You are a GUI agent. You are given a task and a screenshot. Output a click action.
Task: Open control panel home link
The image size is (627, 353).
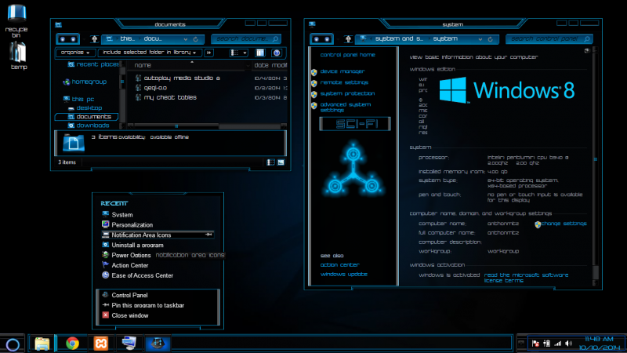(x=347, y=55)
